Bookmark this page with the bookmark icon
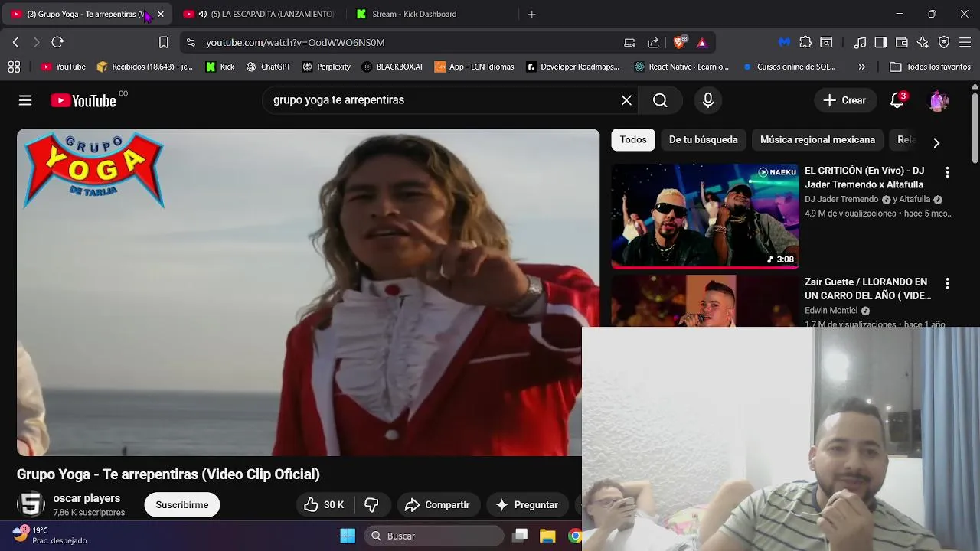980x551 pixels. coord(163,42)
